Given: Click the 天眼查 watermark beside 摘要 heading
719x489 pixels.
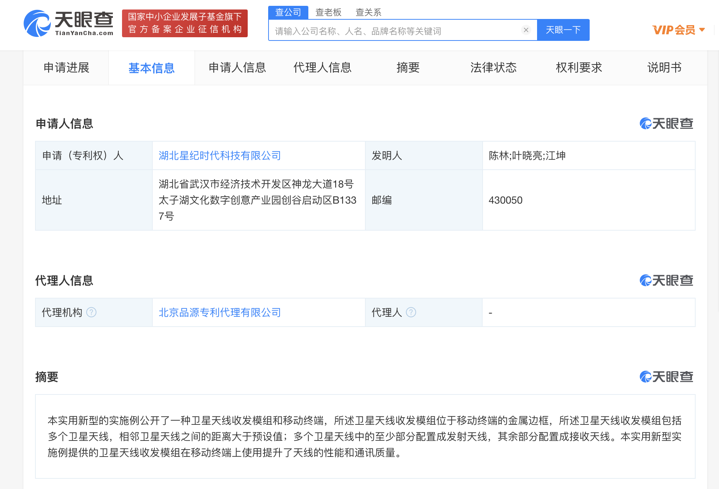Looking at the screenshot, I should (666, 377).
